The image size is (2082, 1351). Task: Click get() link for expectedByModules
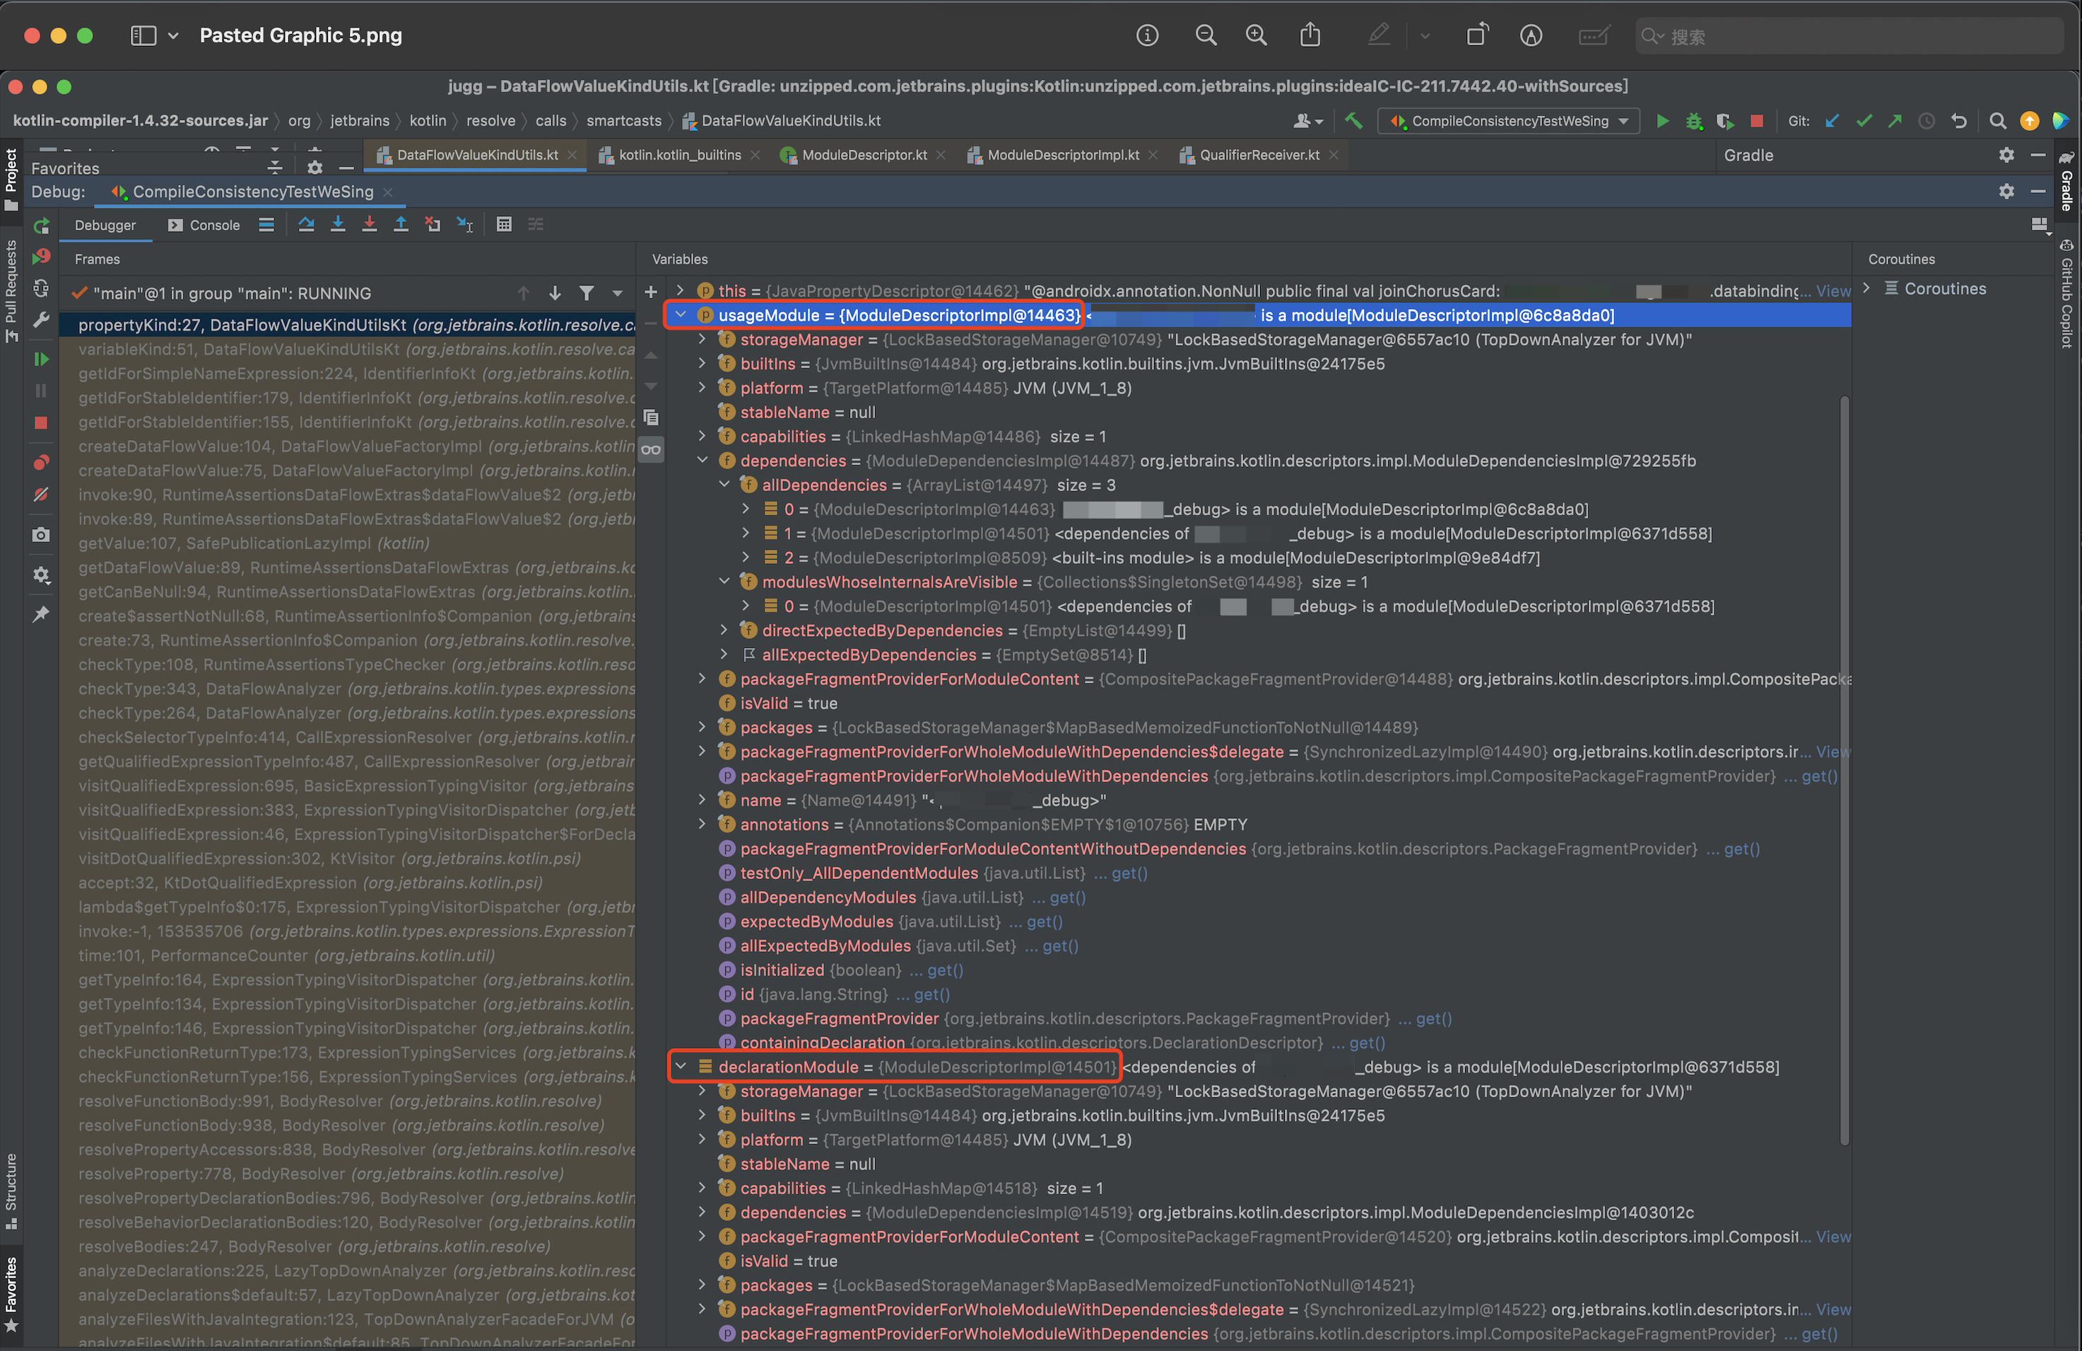click(x=1045, y=921)
